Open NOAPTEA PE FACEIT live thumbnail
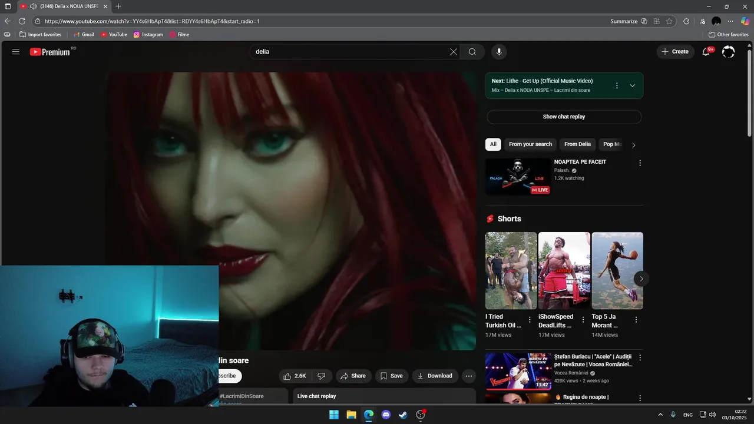The height and width of the screenshot is (424, 754). tap(518, 177)
